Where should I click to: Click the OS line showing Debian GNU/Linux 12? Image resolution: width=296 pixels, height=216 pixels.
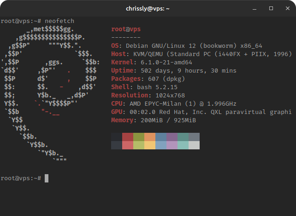[x=187, y=45]
